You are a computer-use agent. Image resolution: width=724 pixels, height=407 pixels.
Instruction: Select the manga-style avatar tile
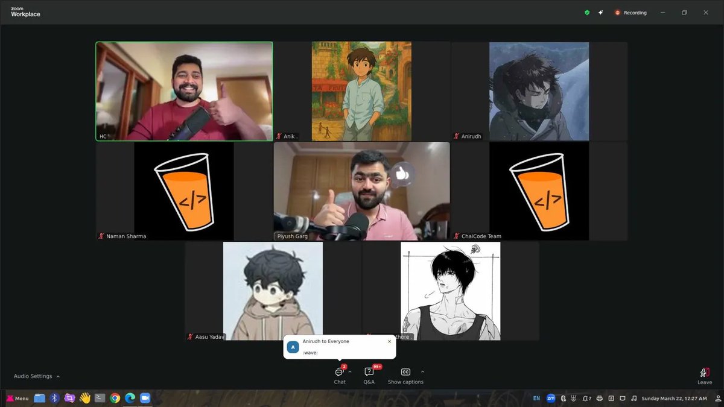click(x=451, y=291)
